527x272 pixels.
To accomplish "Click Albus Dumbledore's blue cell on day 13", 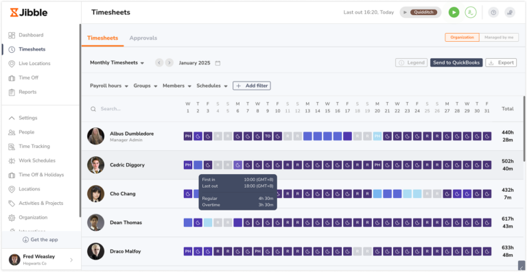I will (307, 136).
